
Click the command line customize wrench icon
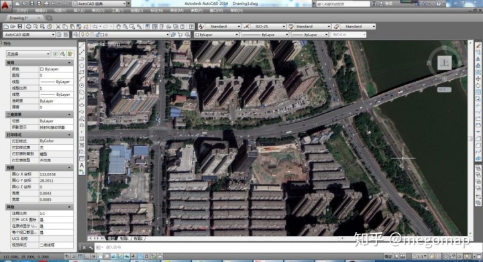point(91,247)
